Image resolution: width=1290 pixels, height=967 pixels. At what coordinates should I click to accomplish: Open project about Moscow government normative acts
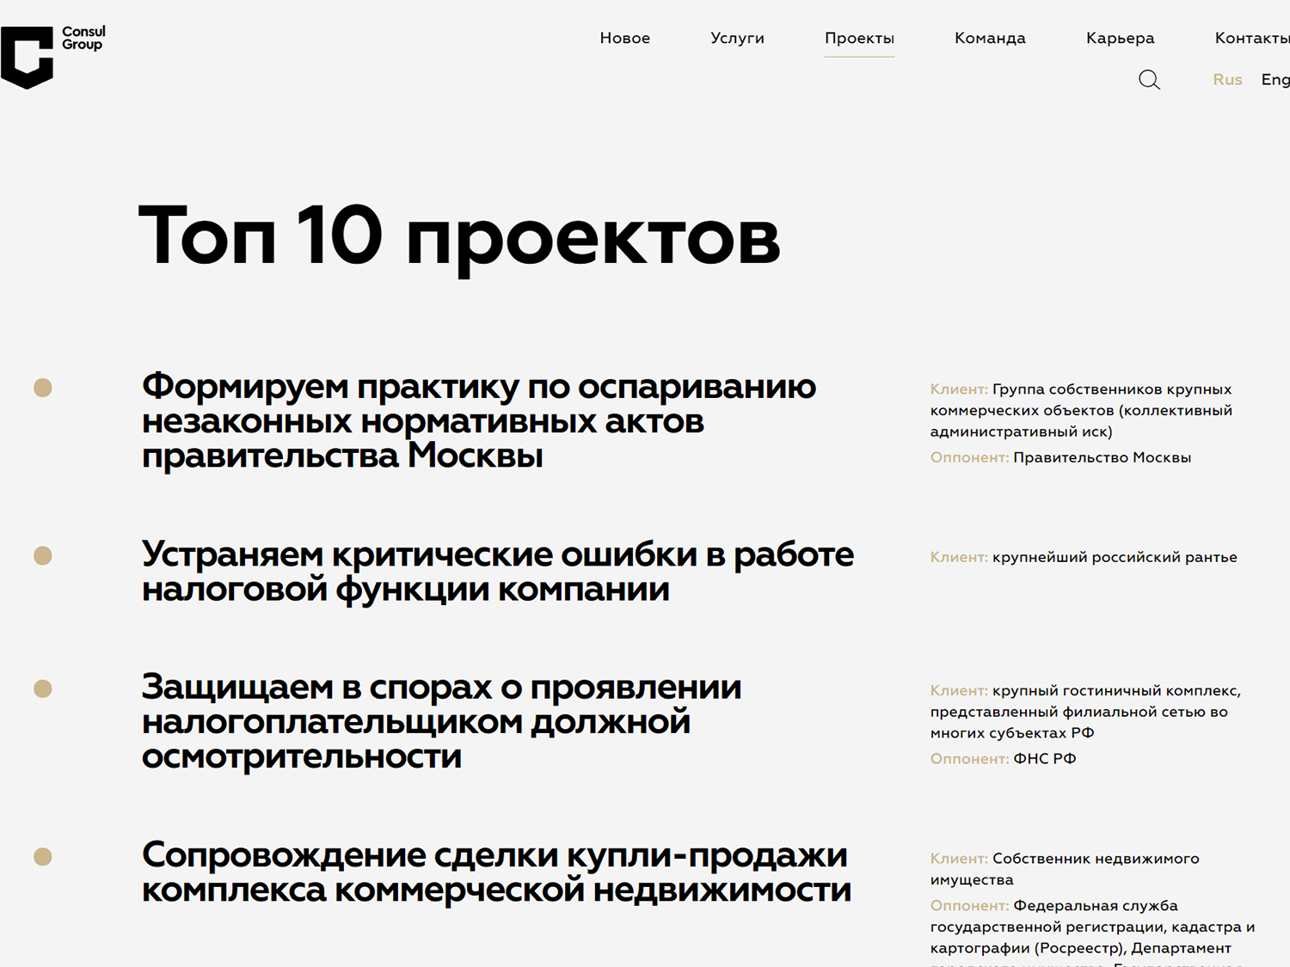coord(478,421)
